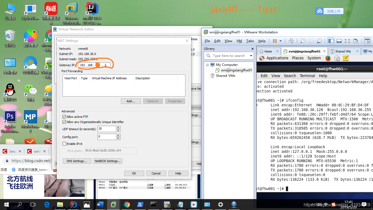Click the console view icon in VMware toolbar
373x210 pixels.
click(x=368, y=41)
